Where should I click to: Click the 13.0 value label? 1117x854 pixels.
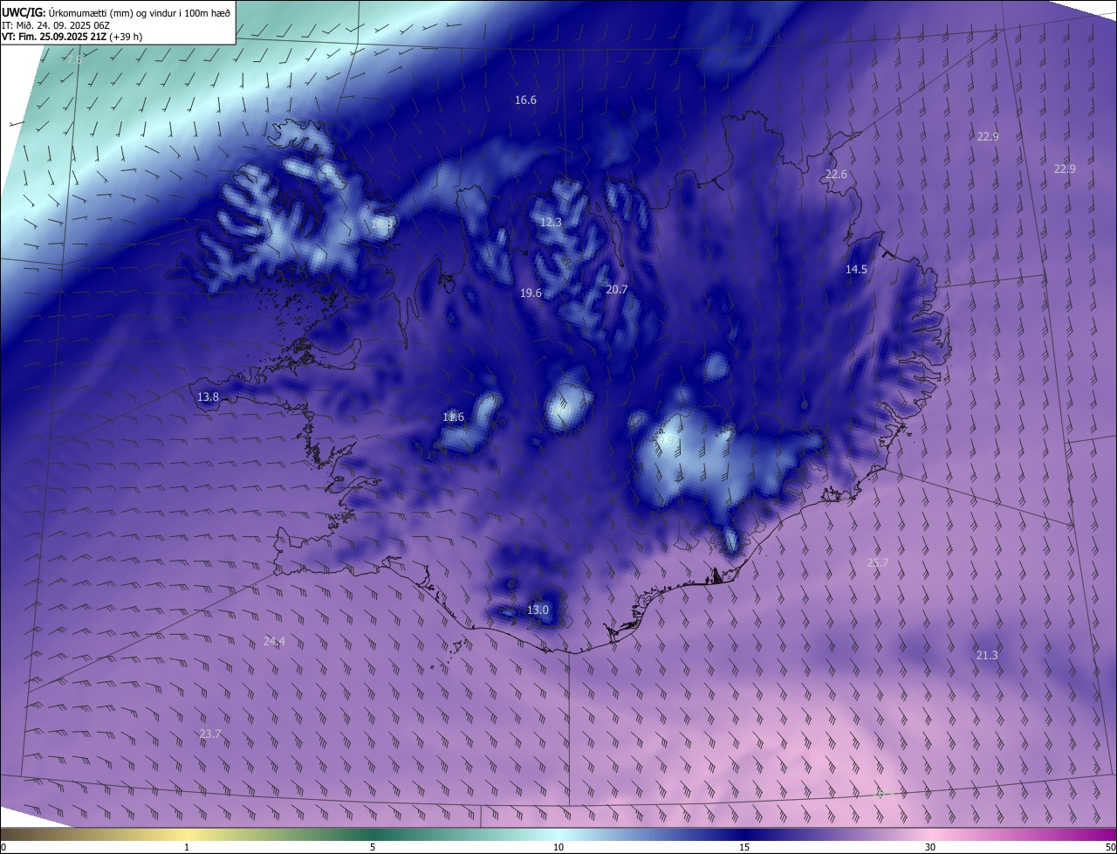(x=538, y=610)
